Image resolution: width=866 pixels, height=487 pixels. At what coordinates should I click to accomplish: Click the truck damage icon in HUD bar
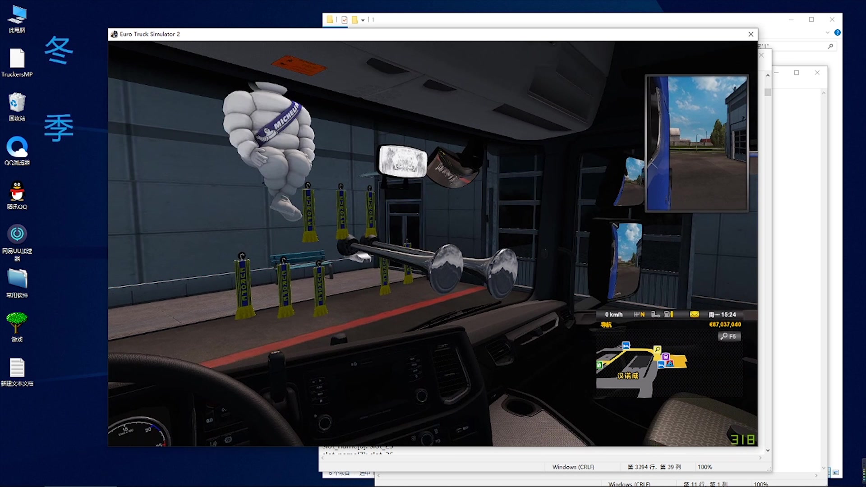tap(655, 314)
